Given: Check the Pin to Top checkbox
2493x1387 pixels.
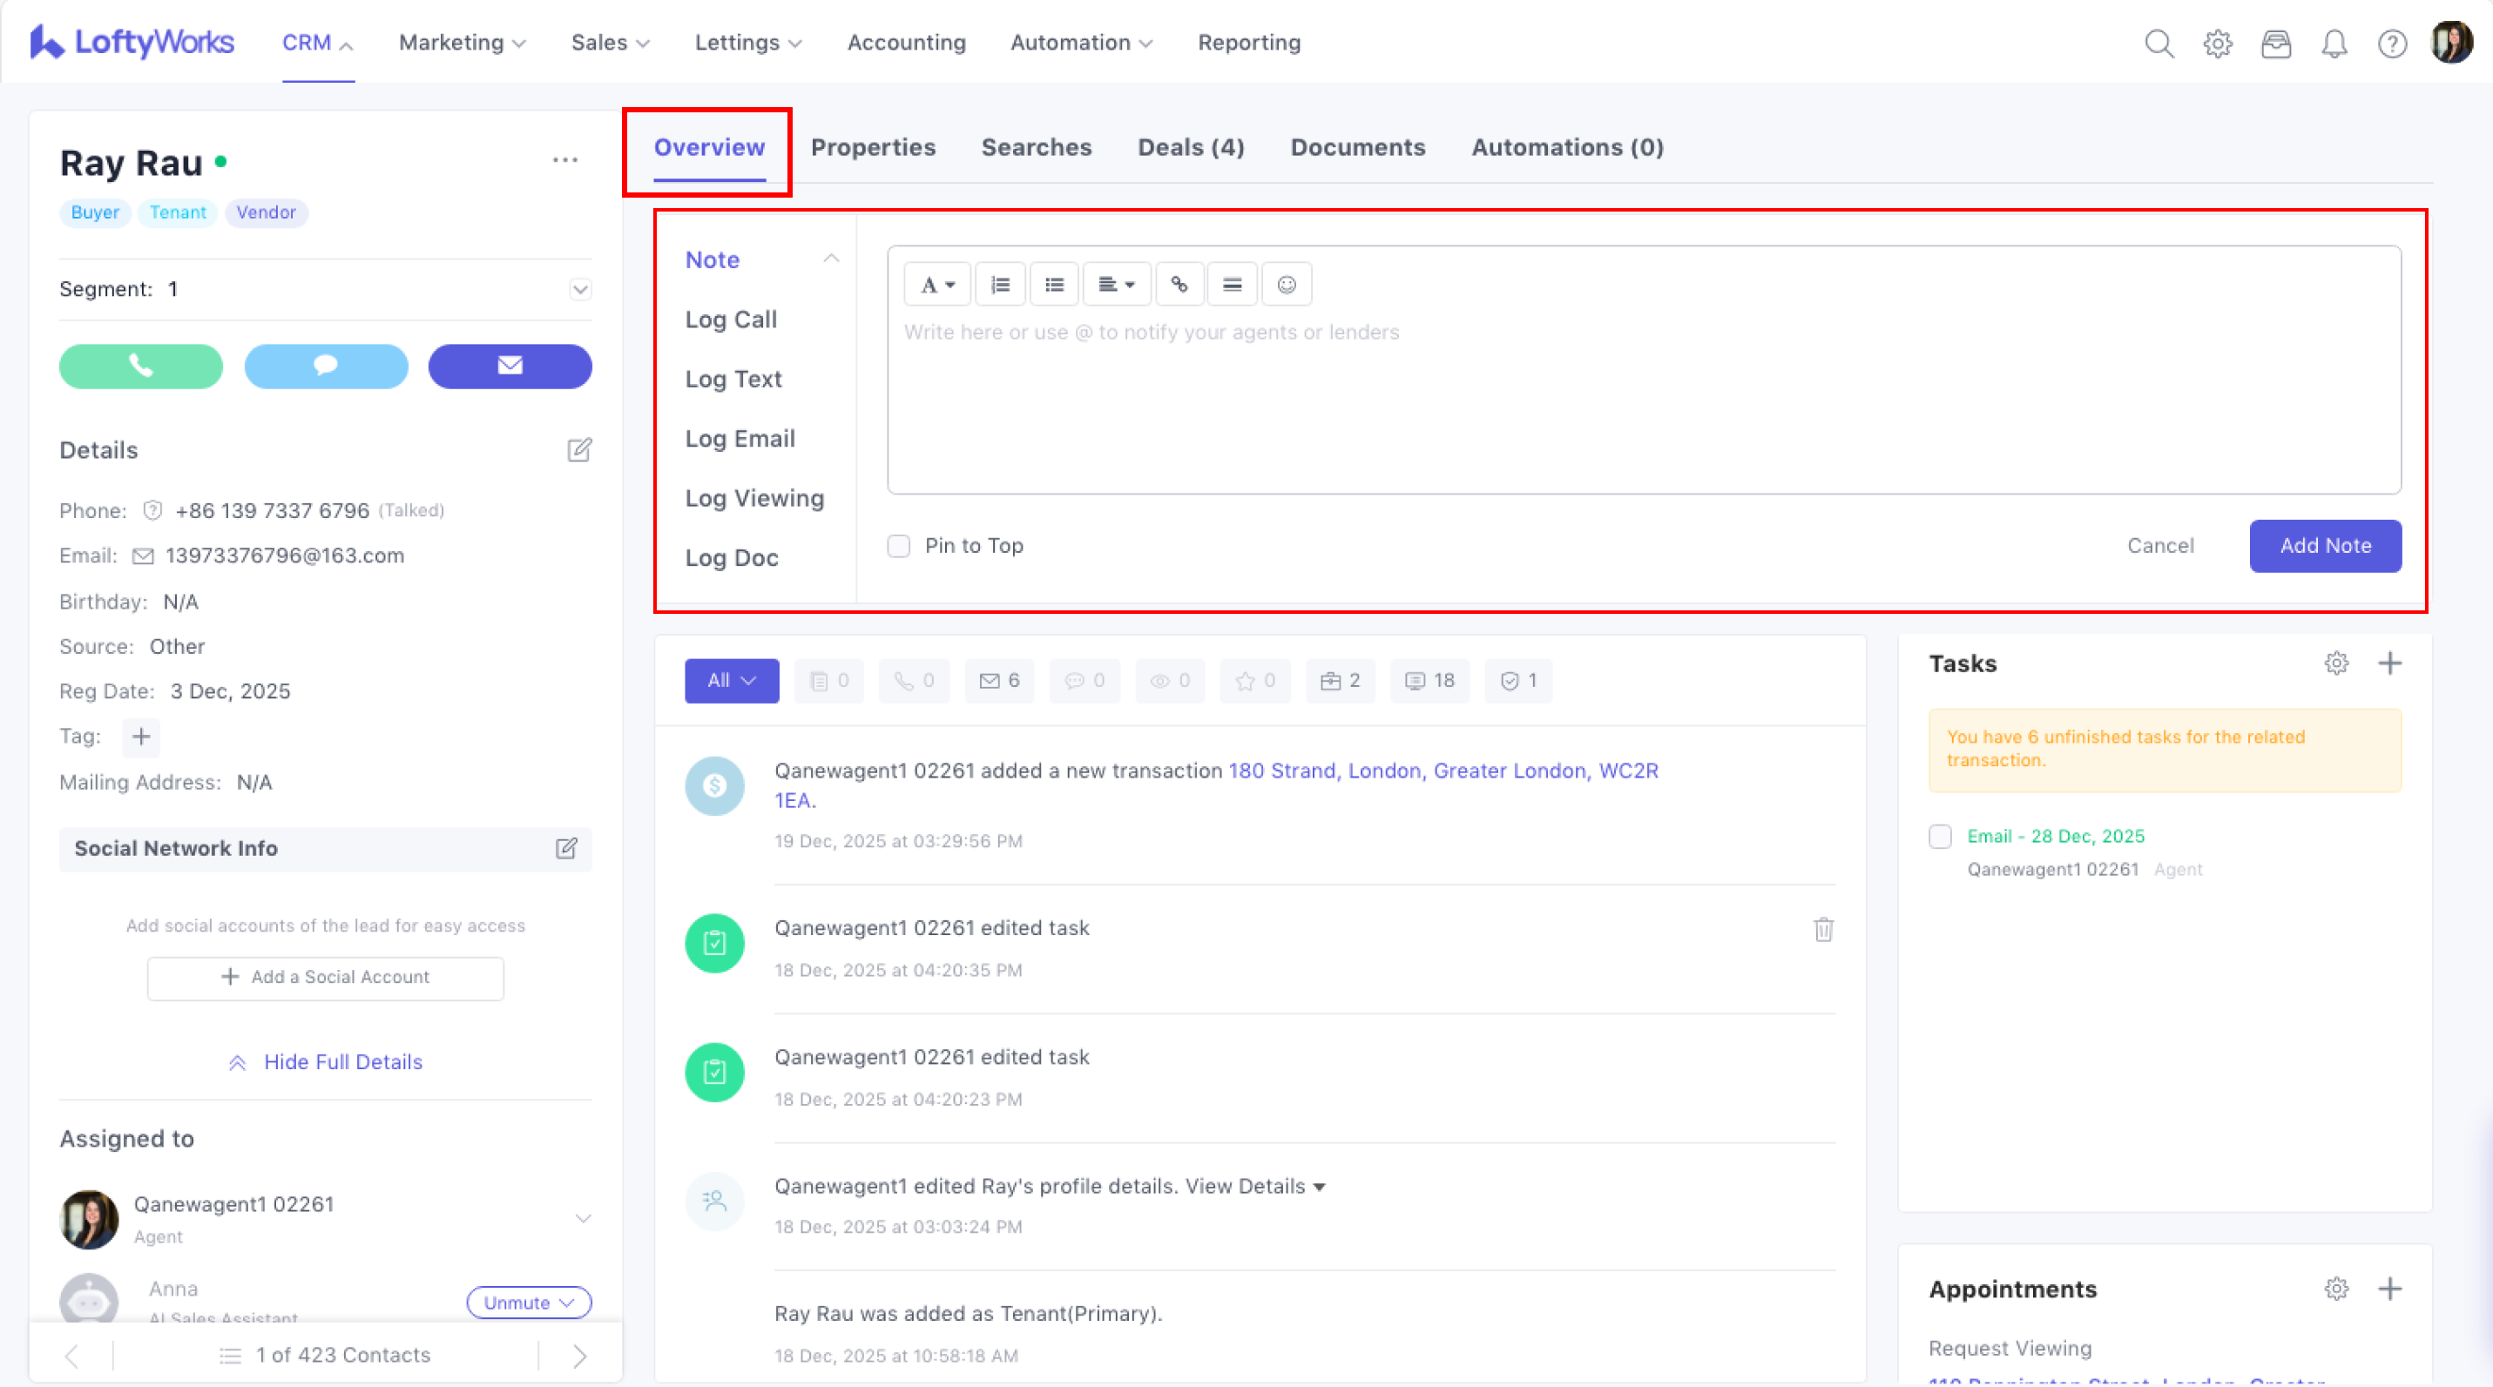Looking at the screenshot, I should click(x=899, y=546).
